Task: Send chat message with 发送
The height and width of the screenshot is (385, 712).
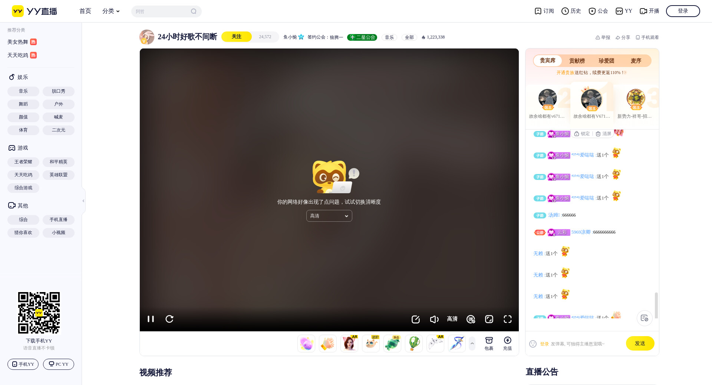Action: [640, 344]
